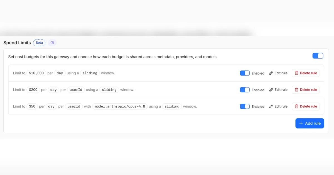Click the day chip in the $200 rule
The width and height of the screenshot is (334, 175).
pos(53,90)
